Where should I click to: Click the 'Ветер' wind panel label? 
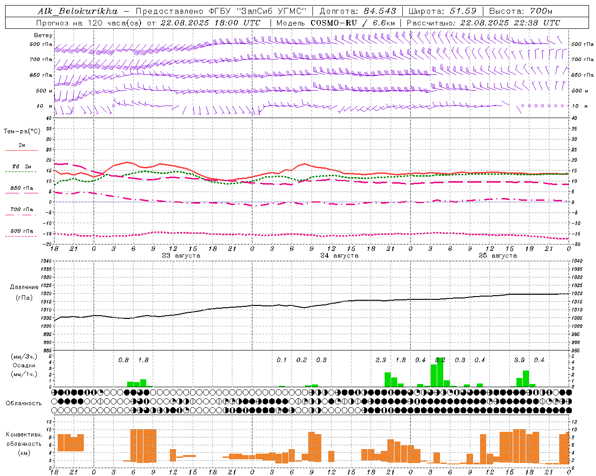[x=43, y=35]
